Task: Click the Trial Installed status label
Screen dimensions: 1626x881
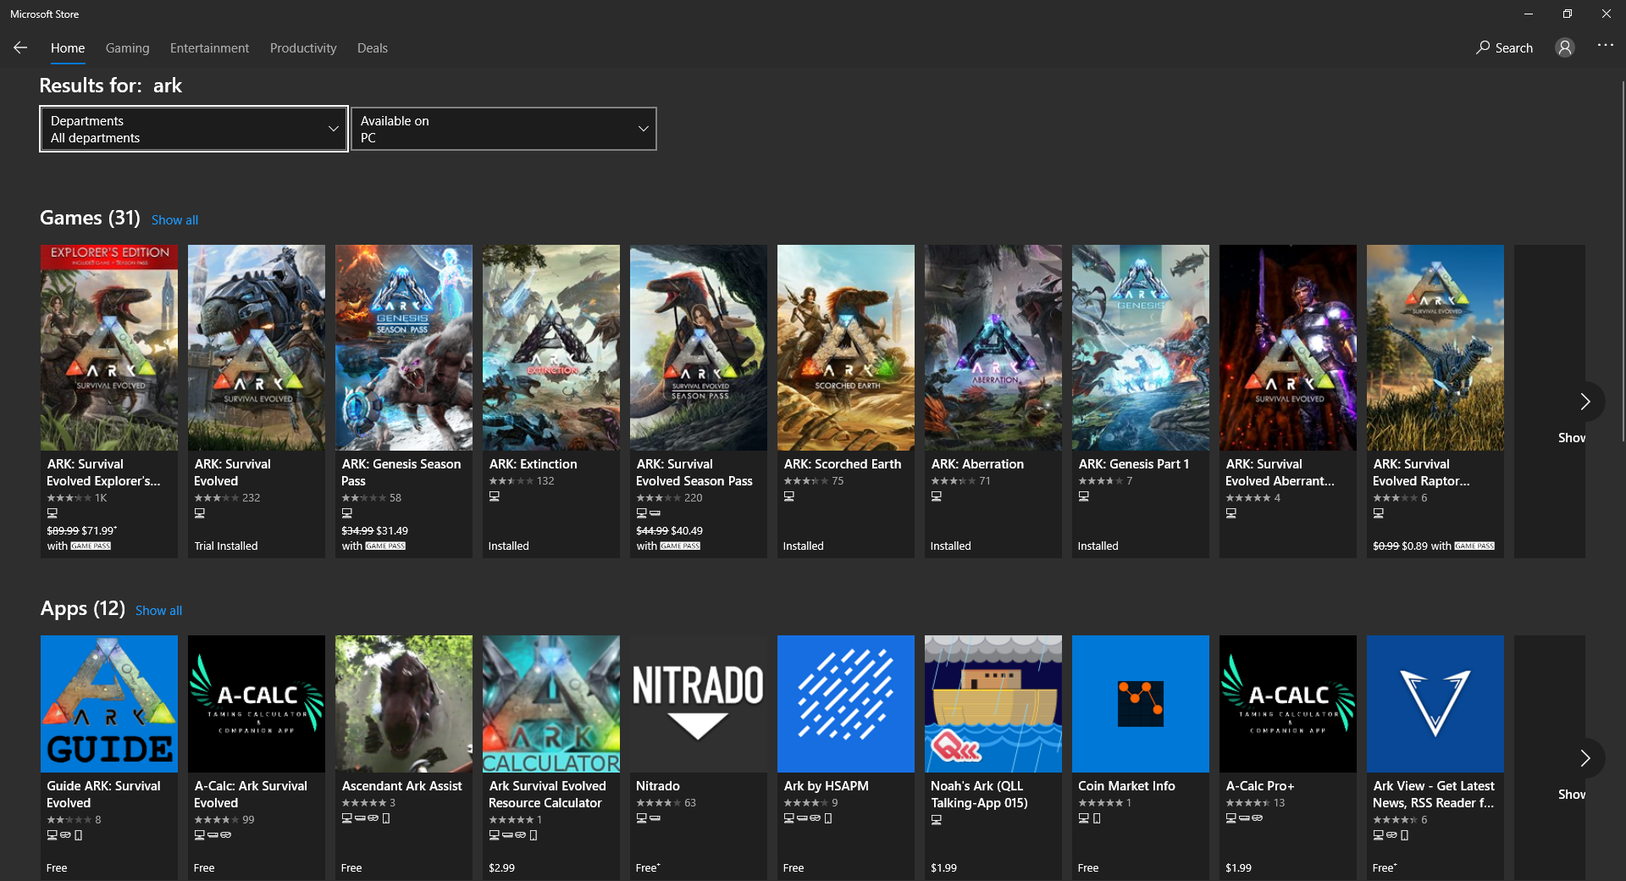Action: [225, 546]
